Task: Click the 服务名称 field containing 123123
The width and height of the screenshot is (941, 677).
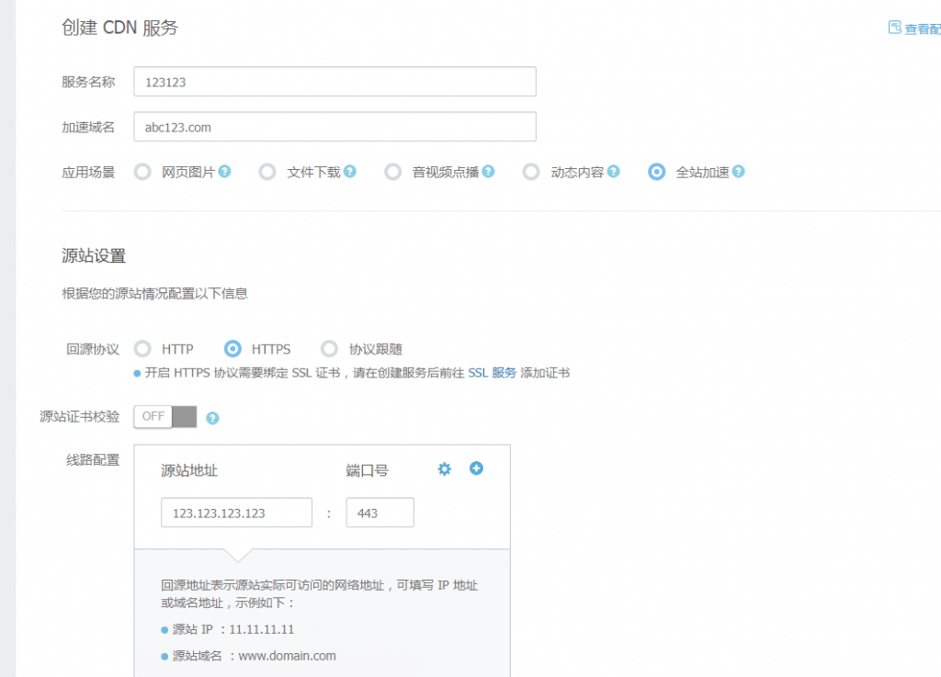Action: 334,81
